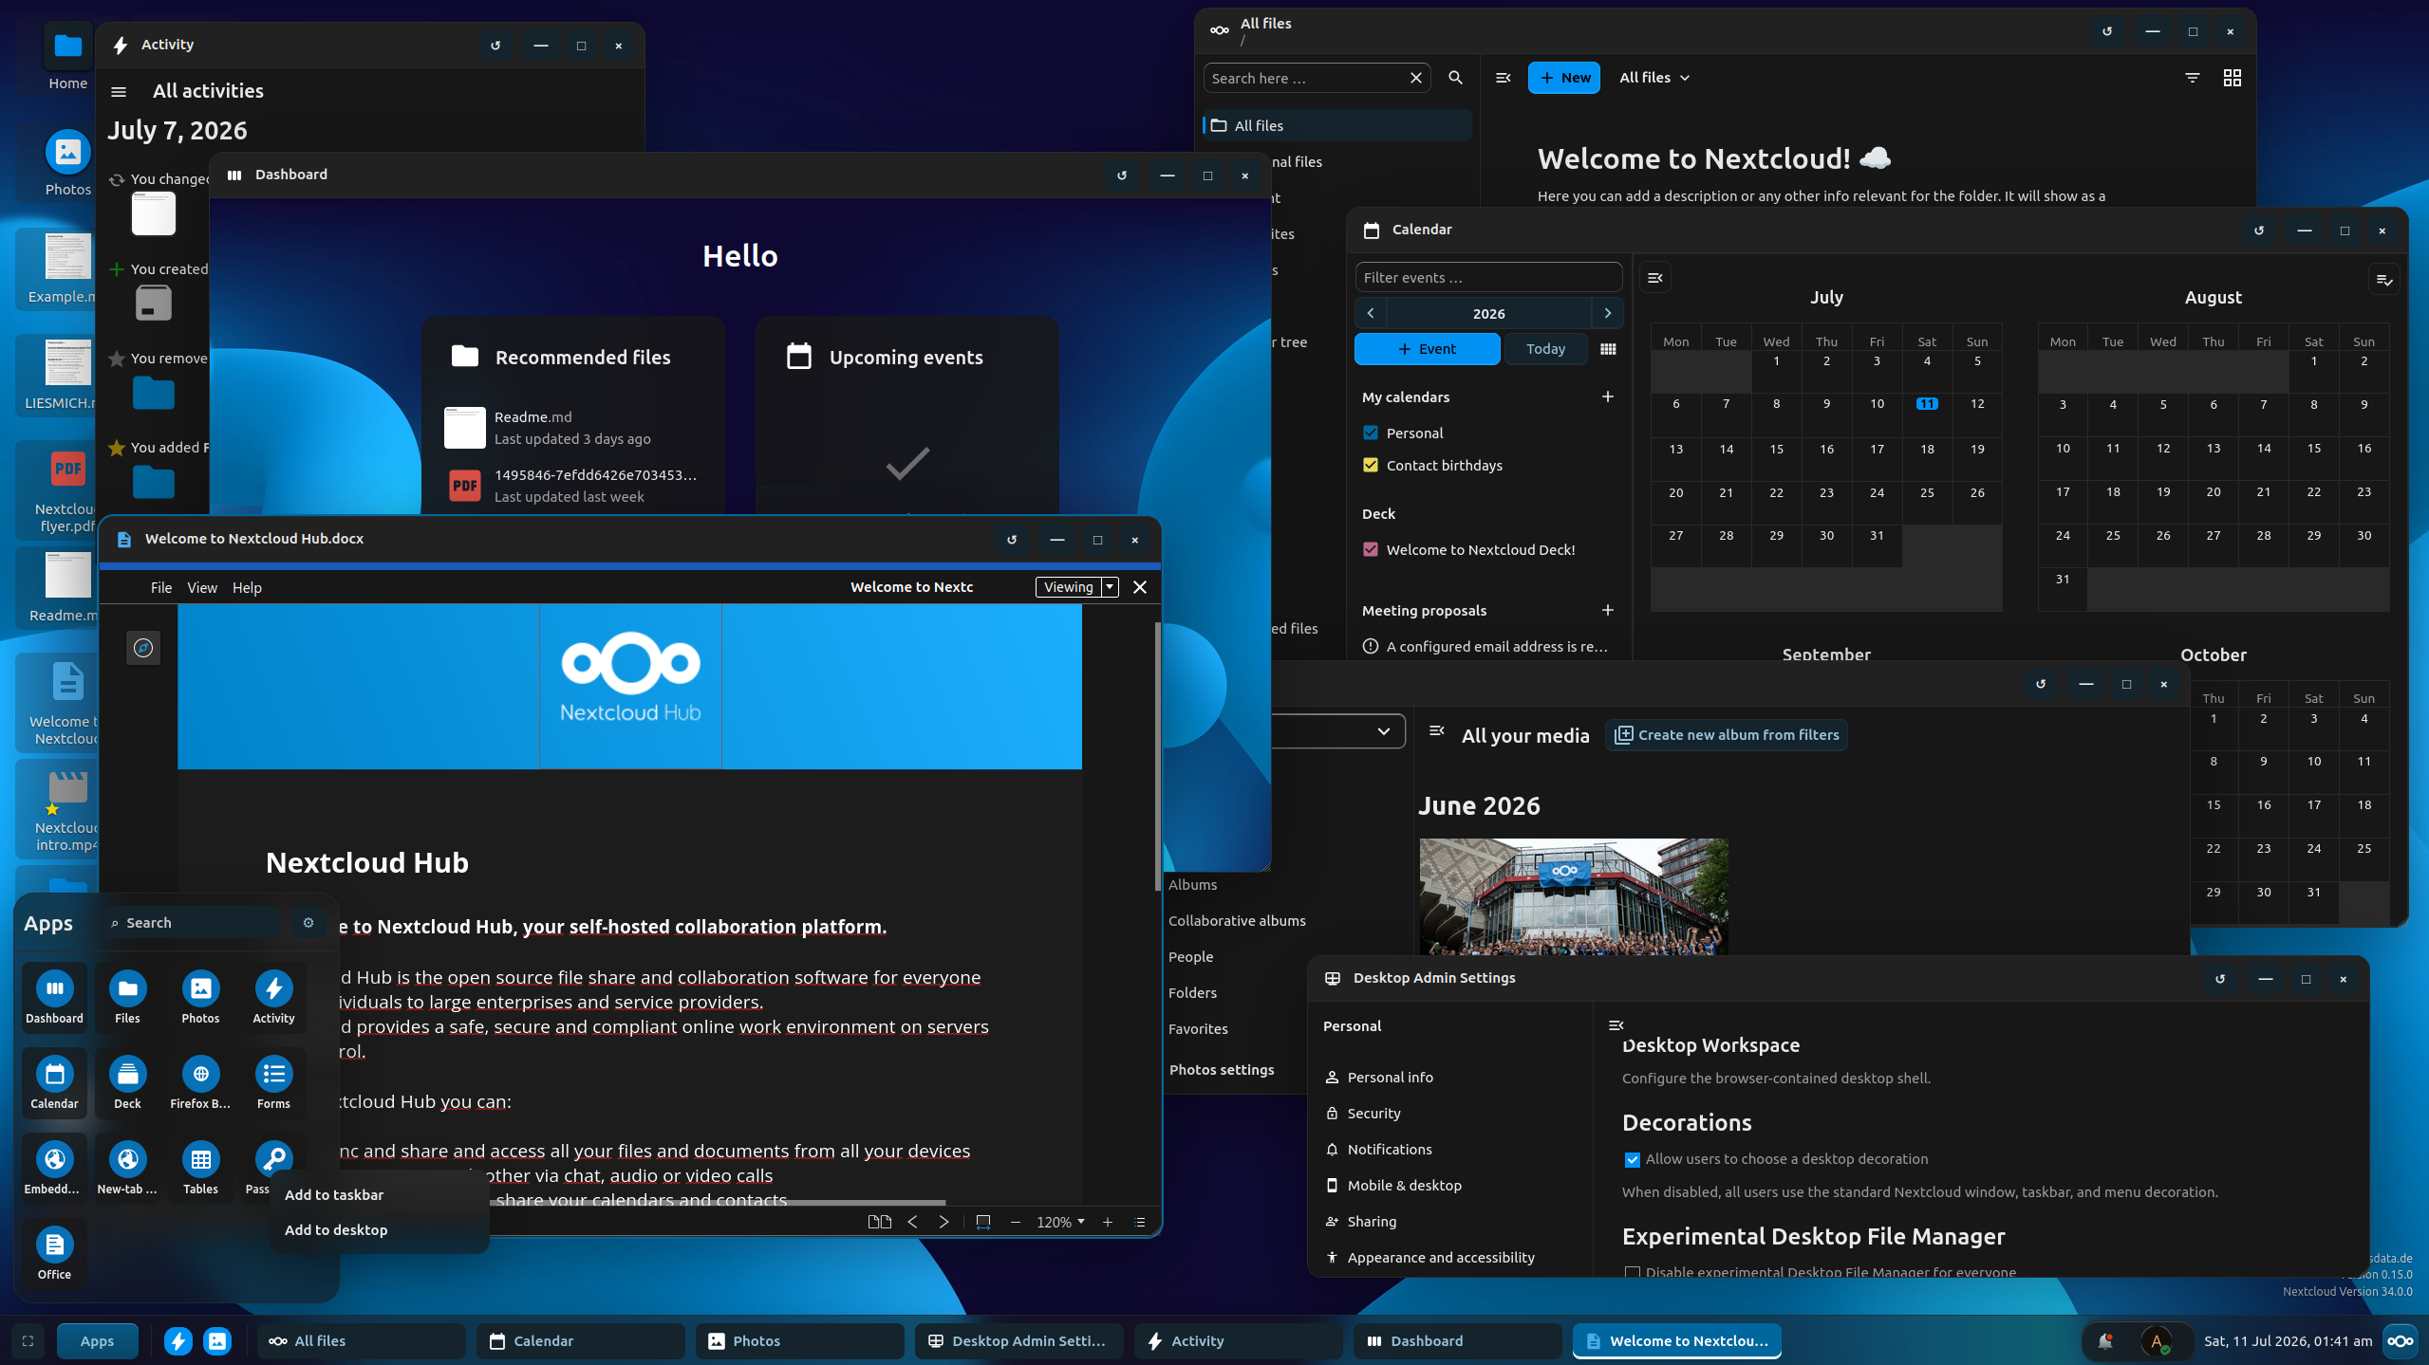
Task: Open the tasks sidebar icon in Calendar
Action: click(x=2383, y=279)
